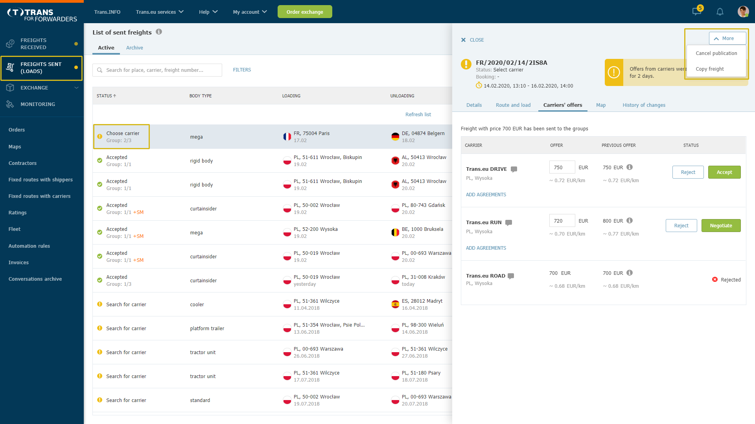Click the clock icon beside the freight dates
This screenshot has width=755, height=424.
coord(479,85)
